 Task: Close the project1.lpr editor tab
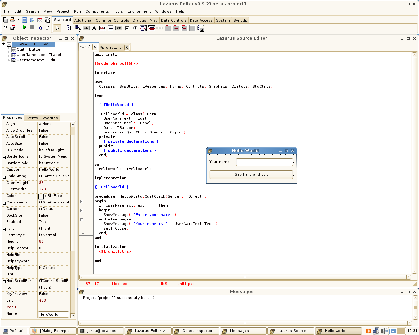pyautogui.click(x=127, y=47)
